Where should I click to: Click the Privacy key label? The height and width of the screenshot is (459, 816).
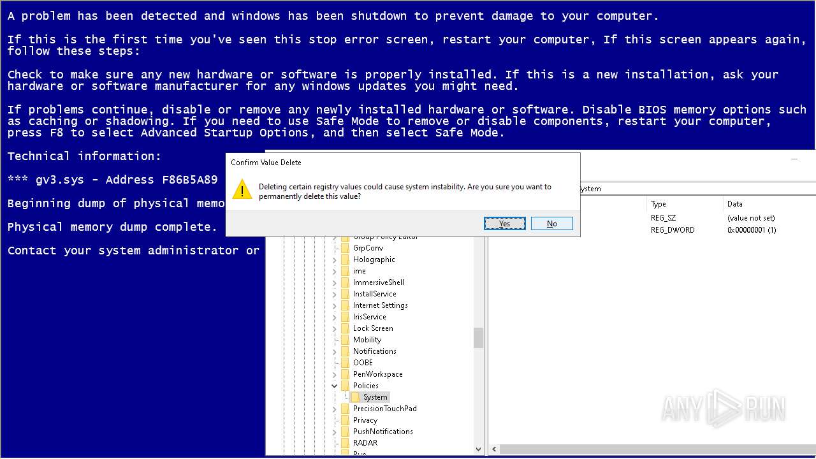point(365,420)
